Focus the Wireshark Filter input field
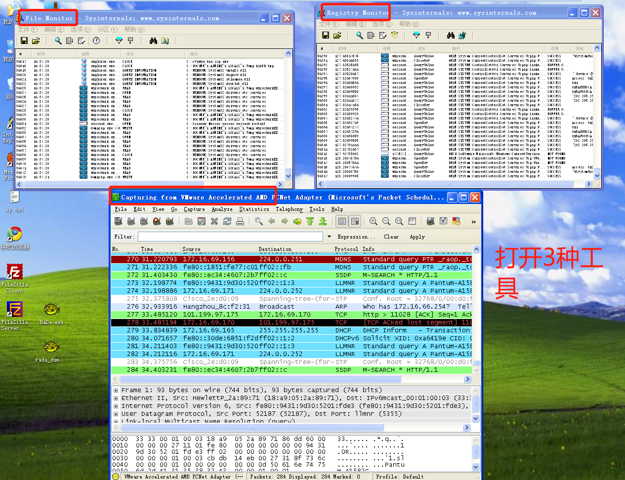Viewport: 625px width, 480px height. click(x=230, y=237)
